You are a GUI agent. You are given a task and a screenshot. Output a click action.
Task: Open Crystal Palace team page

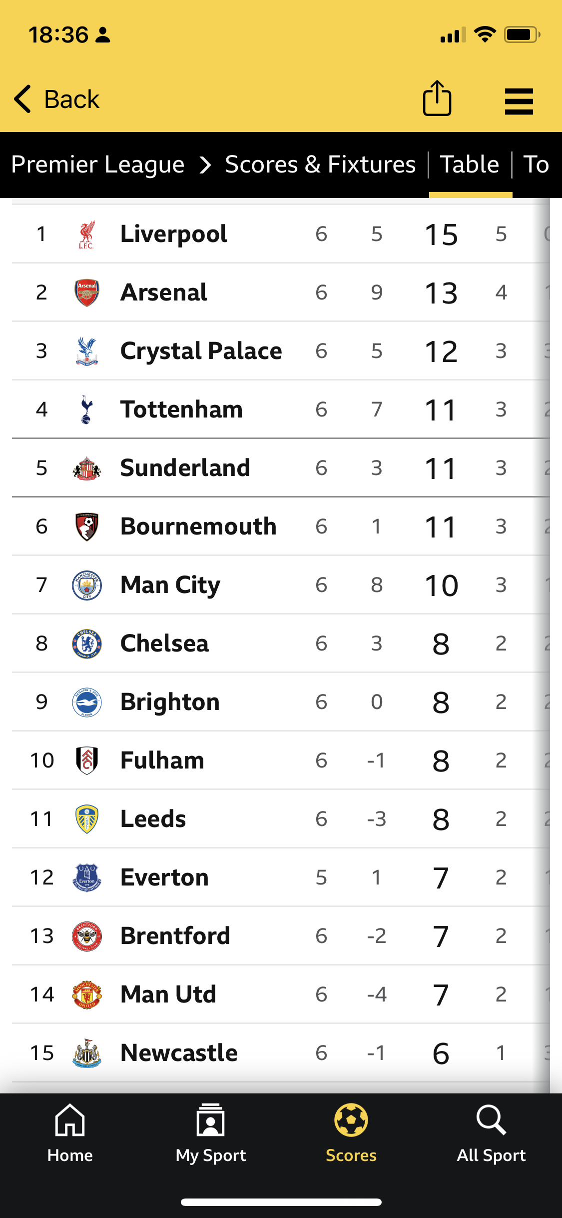(201, 351)
